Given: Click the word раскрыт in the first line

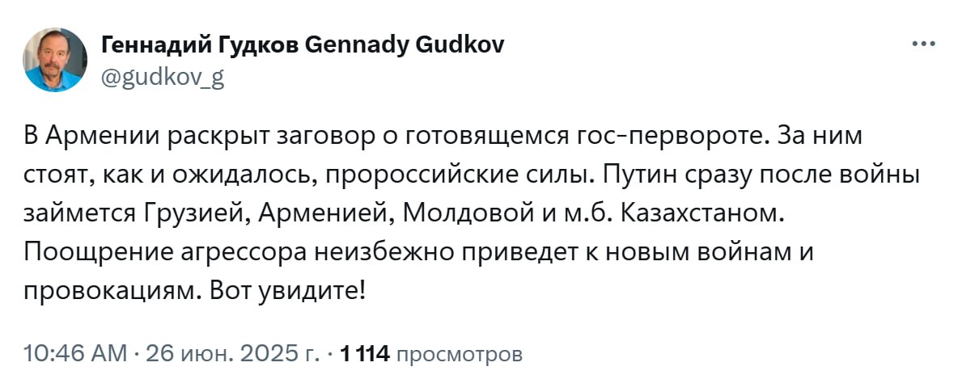Looking at the screenshot, I should click(217, 137).
